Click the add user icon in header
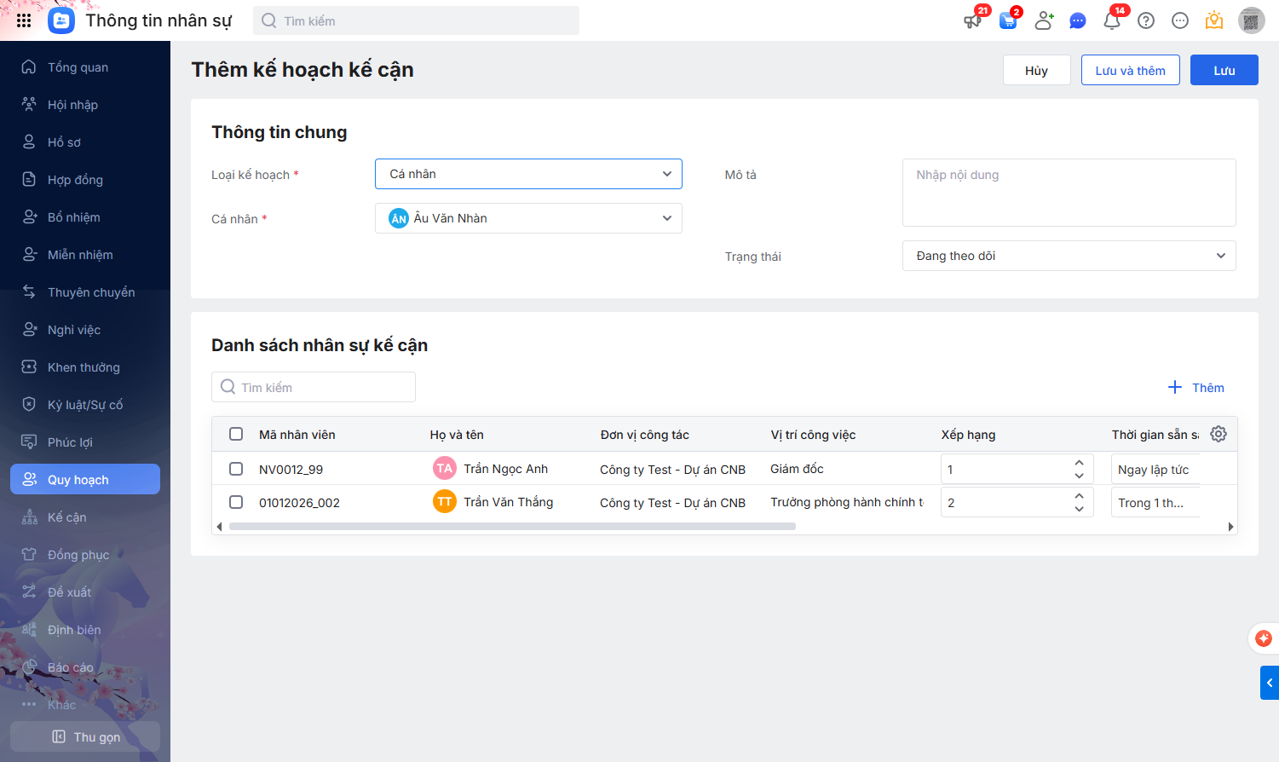This screenshot has width=1279, height=762. tap(1043, 20)
